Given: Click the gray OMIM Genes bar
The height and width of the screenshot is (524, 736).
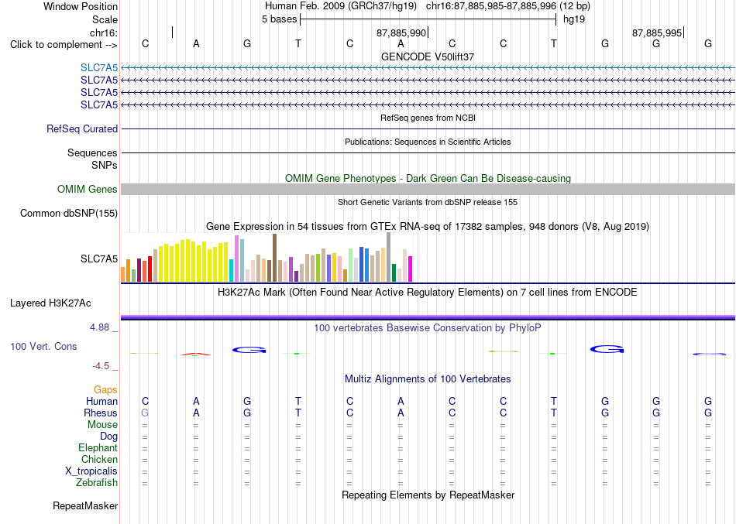Looking at the screenshot, I should [428, 189].
